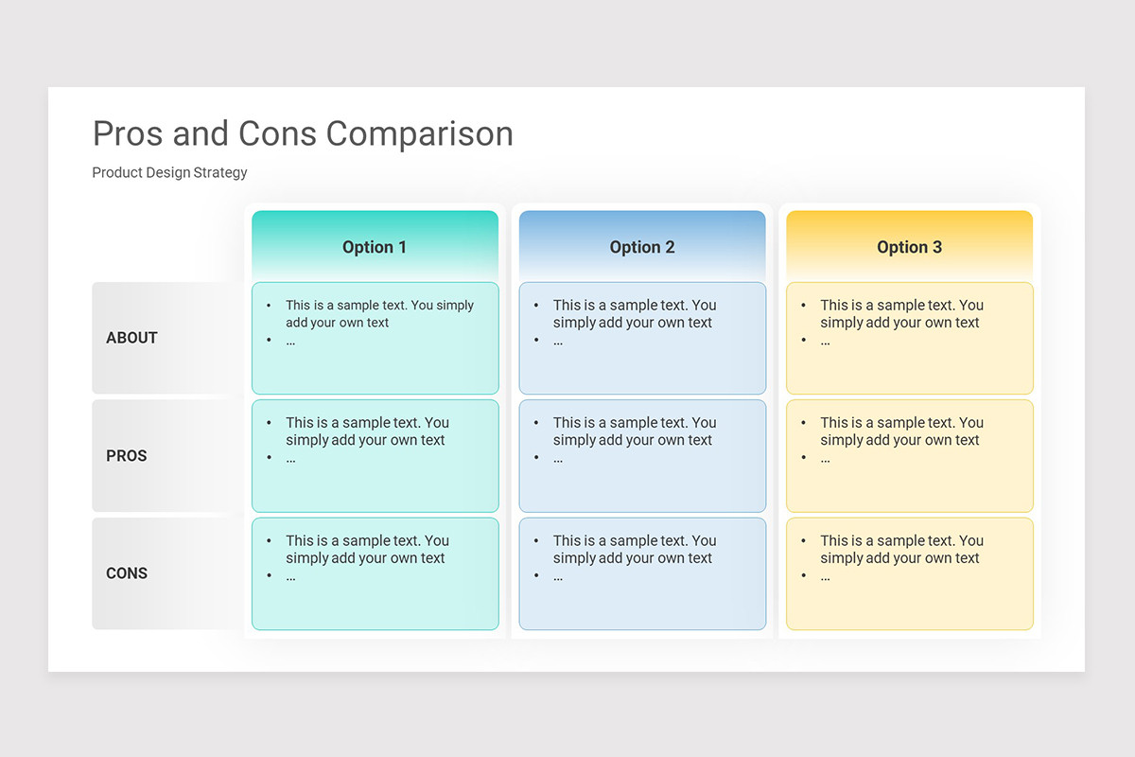Image resolution: width=1135 pixels, height=757 pixels.
Task: Select the Option 1 Pros text box
Action: pos(375,456)
